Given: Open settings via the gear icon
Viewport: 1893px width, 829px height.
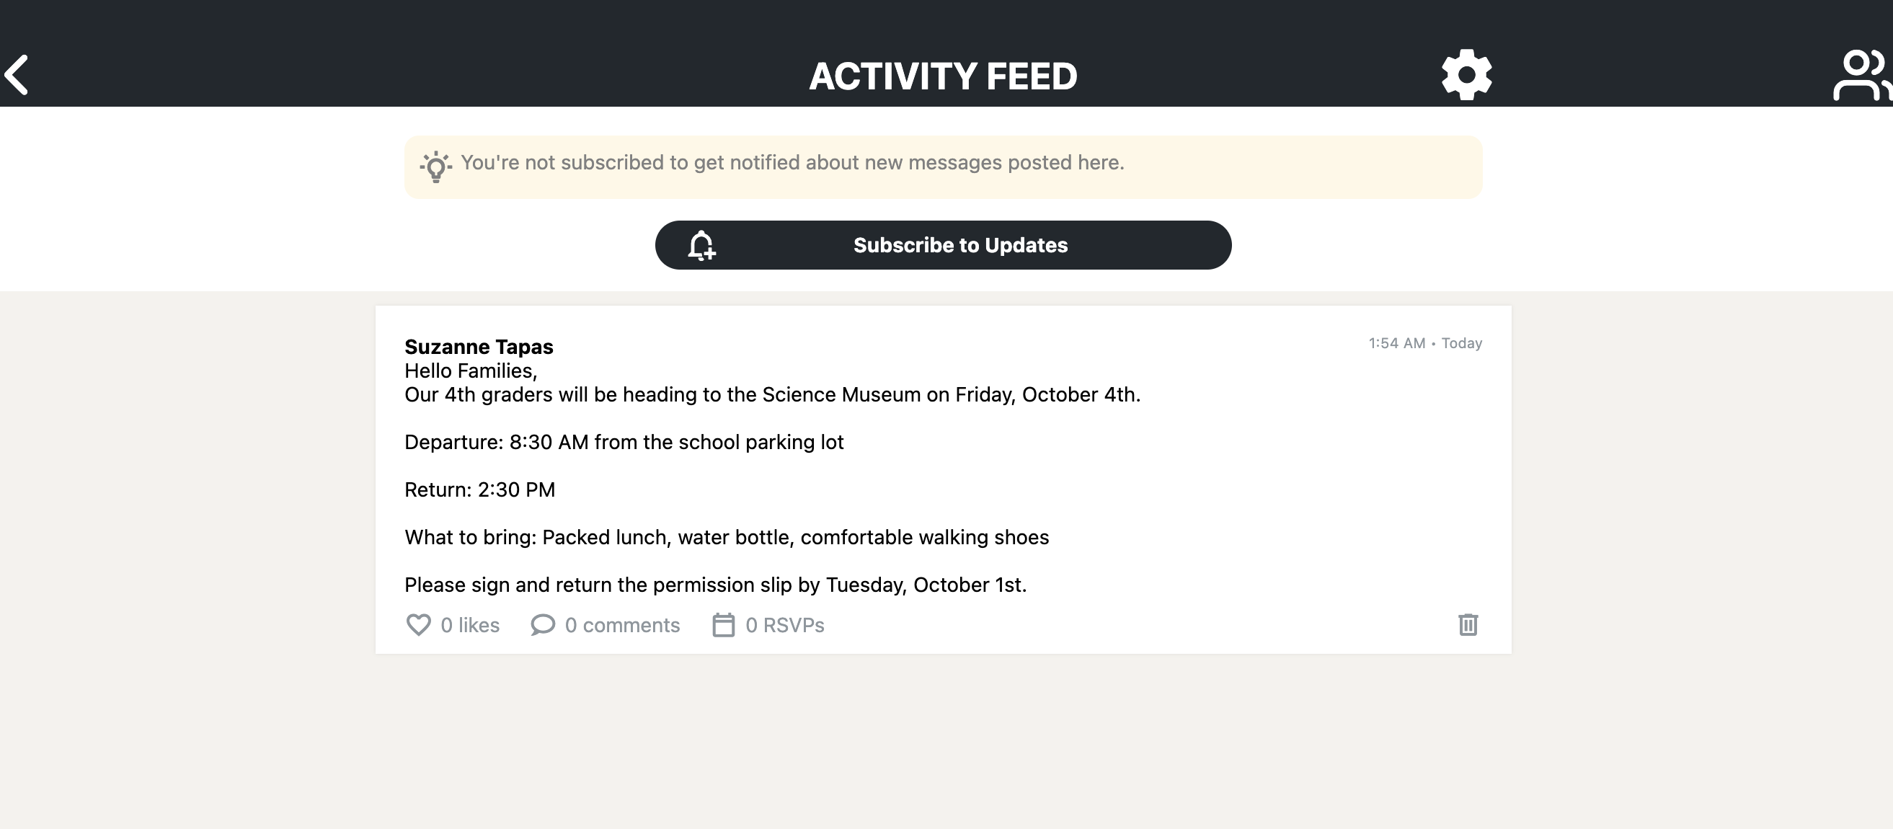Looking at the screenshot, I should coord(1466,74).
